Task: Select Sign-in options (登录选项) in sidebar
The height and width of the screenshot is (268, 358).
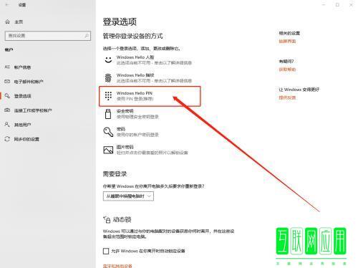Action: (23, 96)
